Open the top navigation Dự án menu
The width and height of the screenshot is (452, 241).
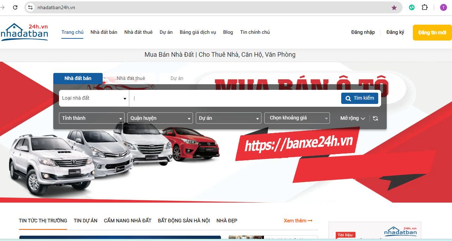pyautogui.click(x=166, y=32)
